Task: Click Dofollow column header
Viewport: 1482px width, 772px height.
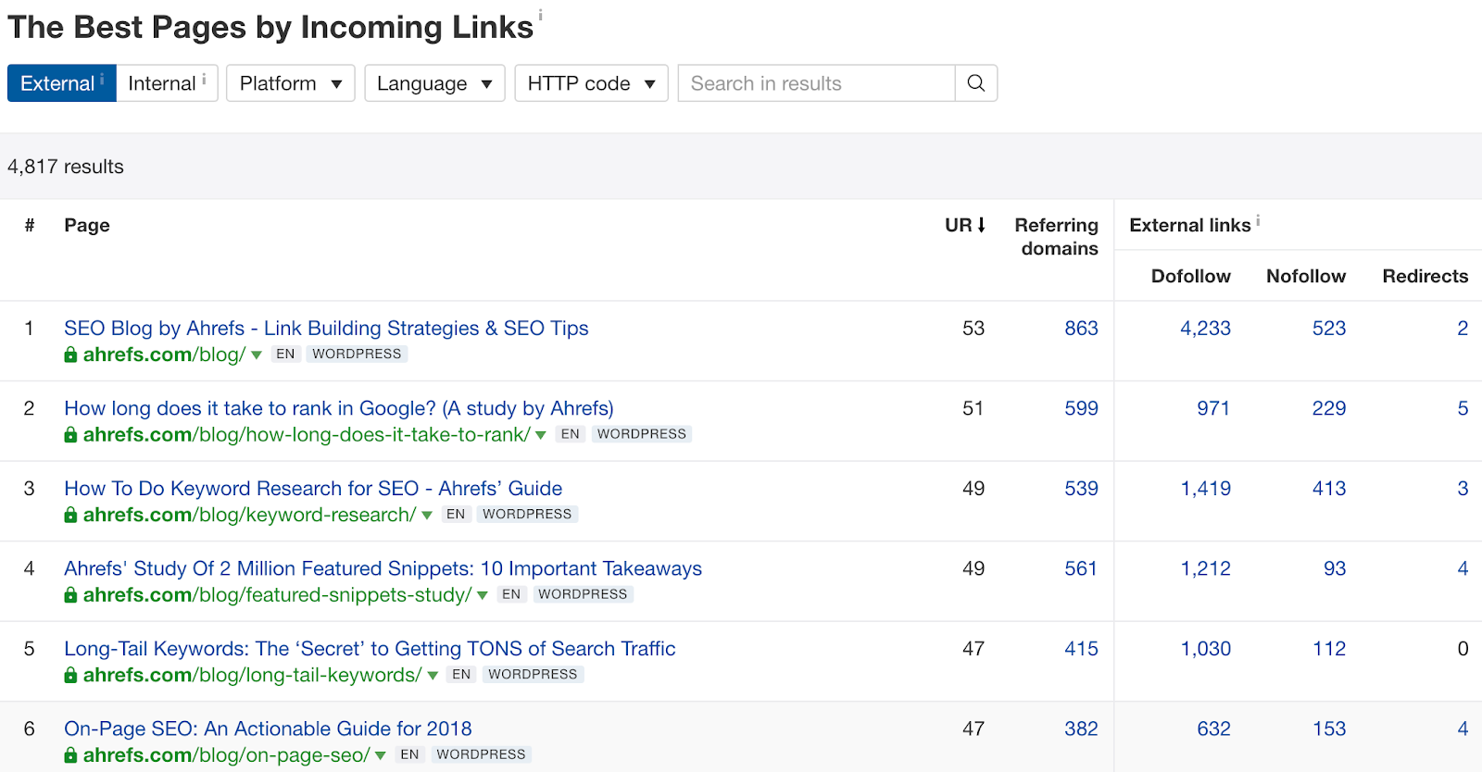Action: 1190,276
